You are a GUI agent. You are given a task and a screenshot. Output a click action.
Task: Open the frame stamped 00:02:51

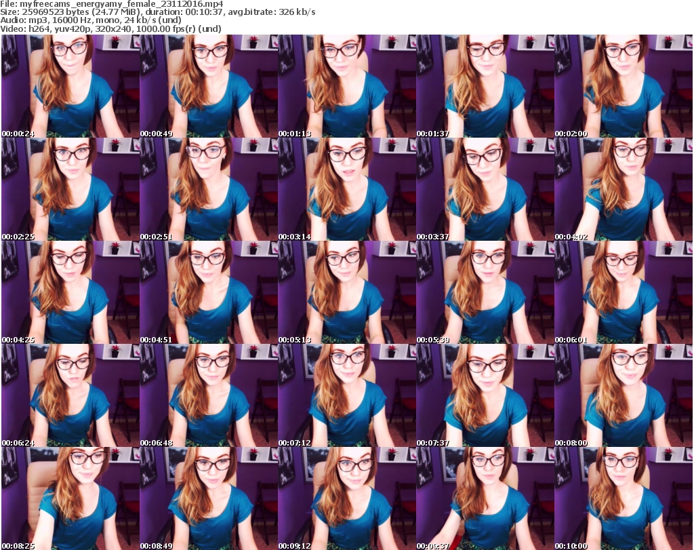tap(209, 189)
